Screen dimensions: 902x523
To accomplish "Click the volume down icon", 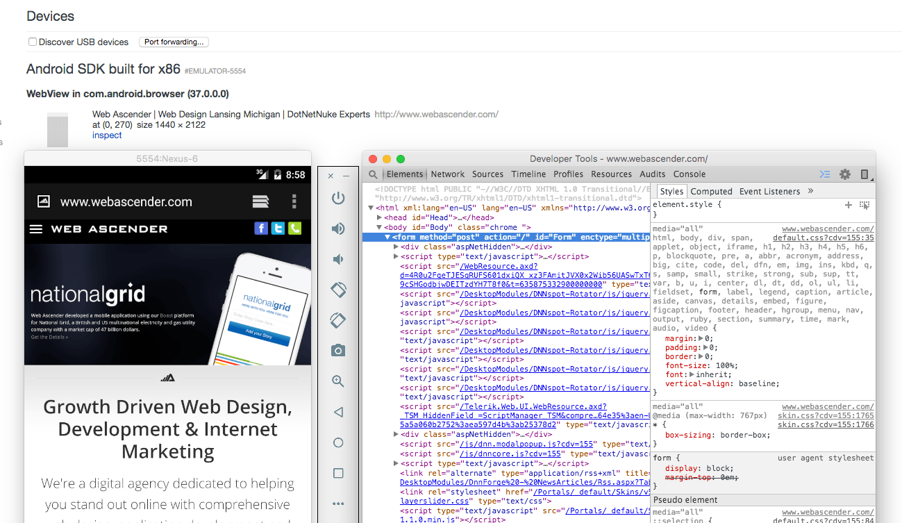I will pyautogui.click(x=338, y=259).
